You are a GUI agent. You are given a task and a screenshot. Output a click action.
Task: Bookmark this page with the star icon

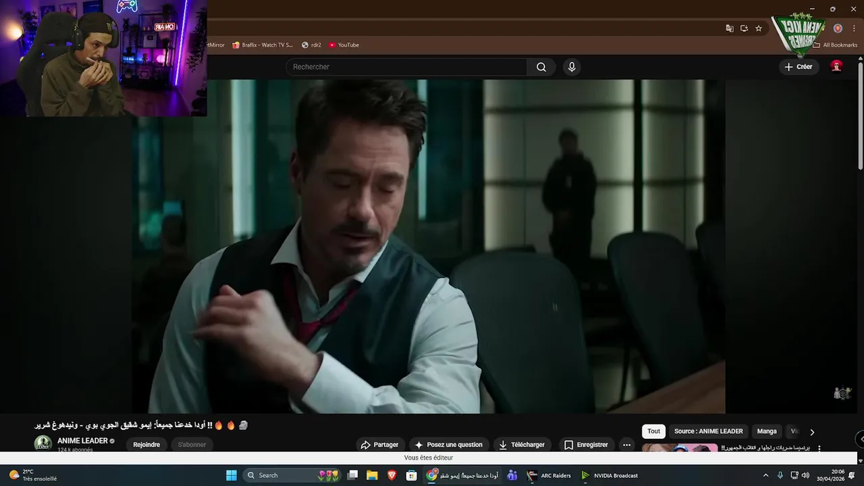(x=759, y=28)
